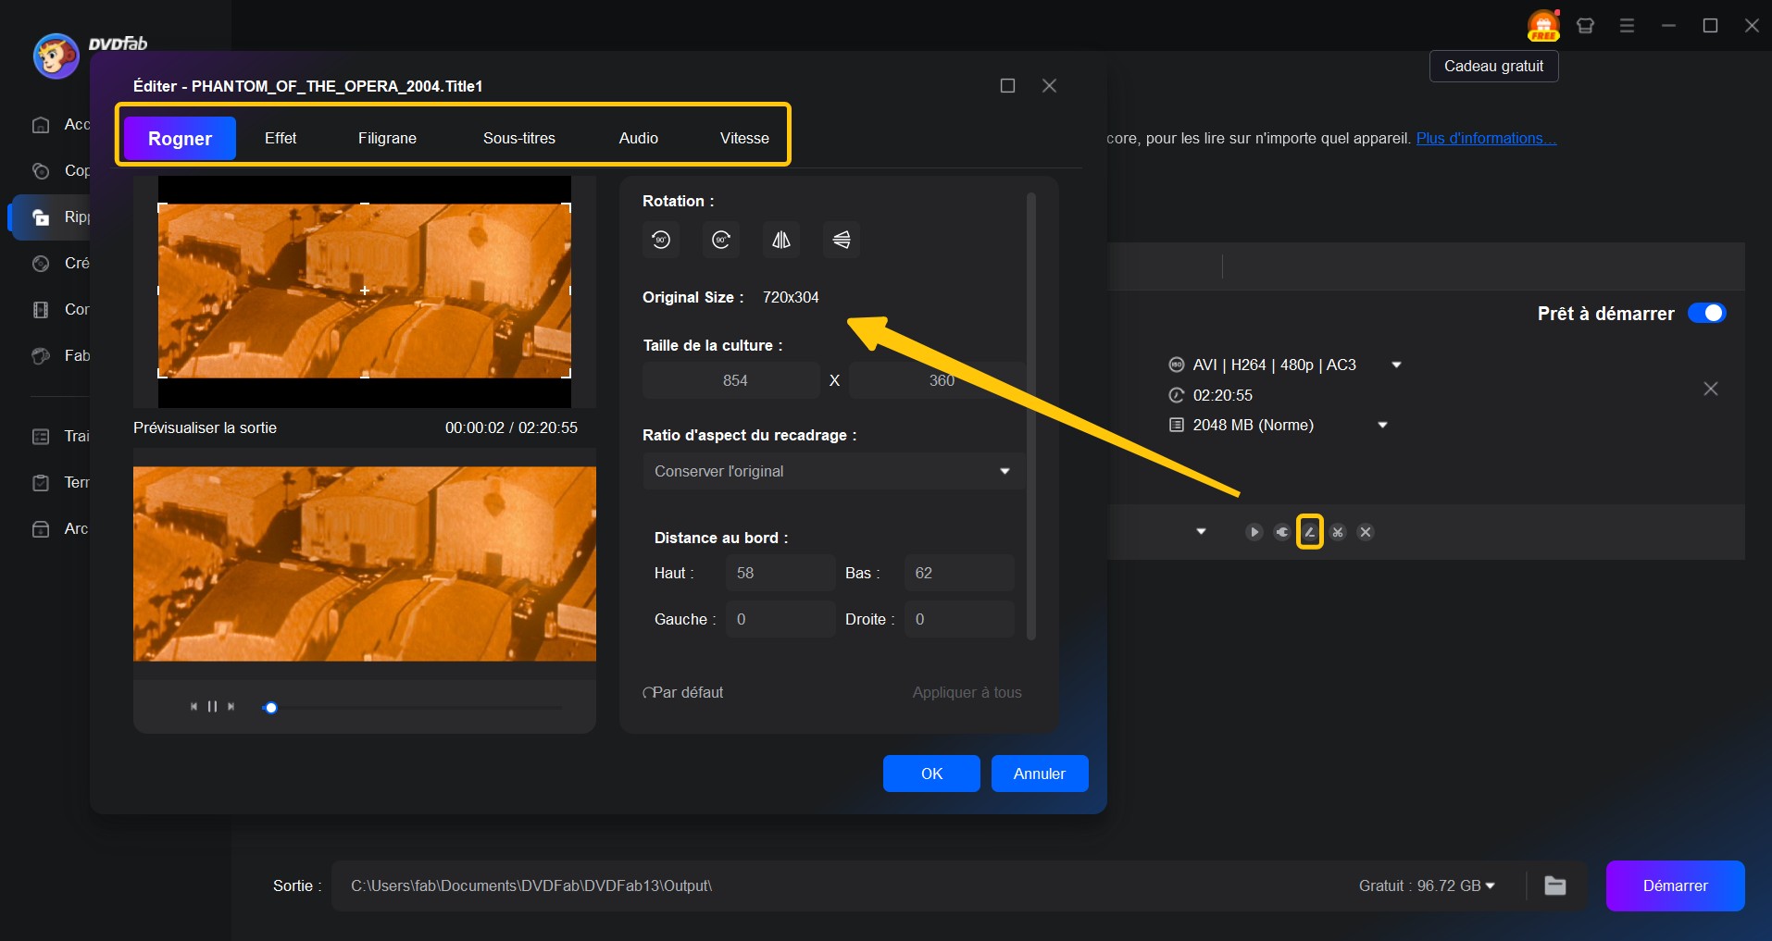
Task: Click the free gift mascot icon
Action: point(1543,25)
